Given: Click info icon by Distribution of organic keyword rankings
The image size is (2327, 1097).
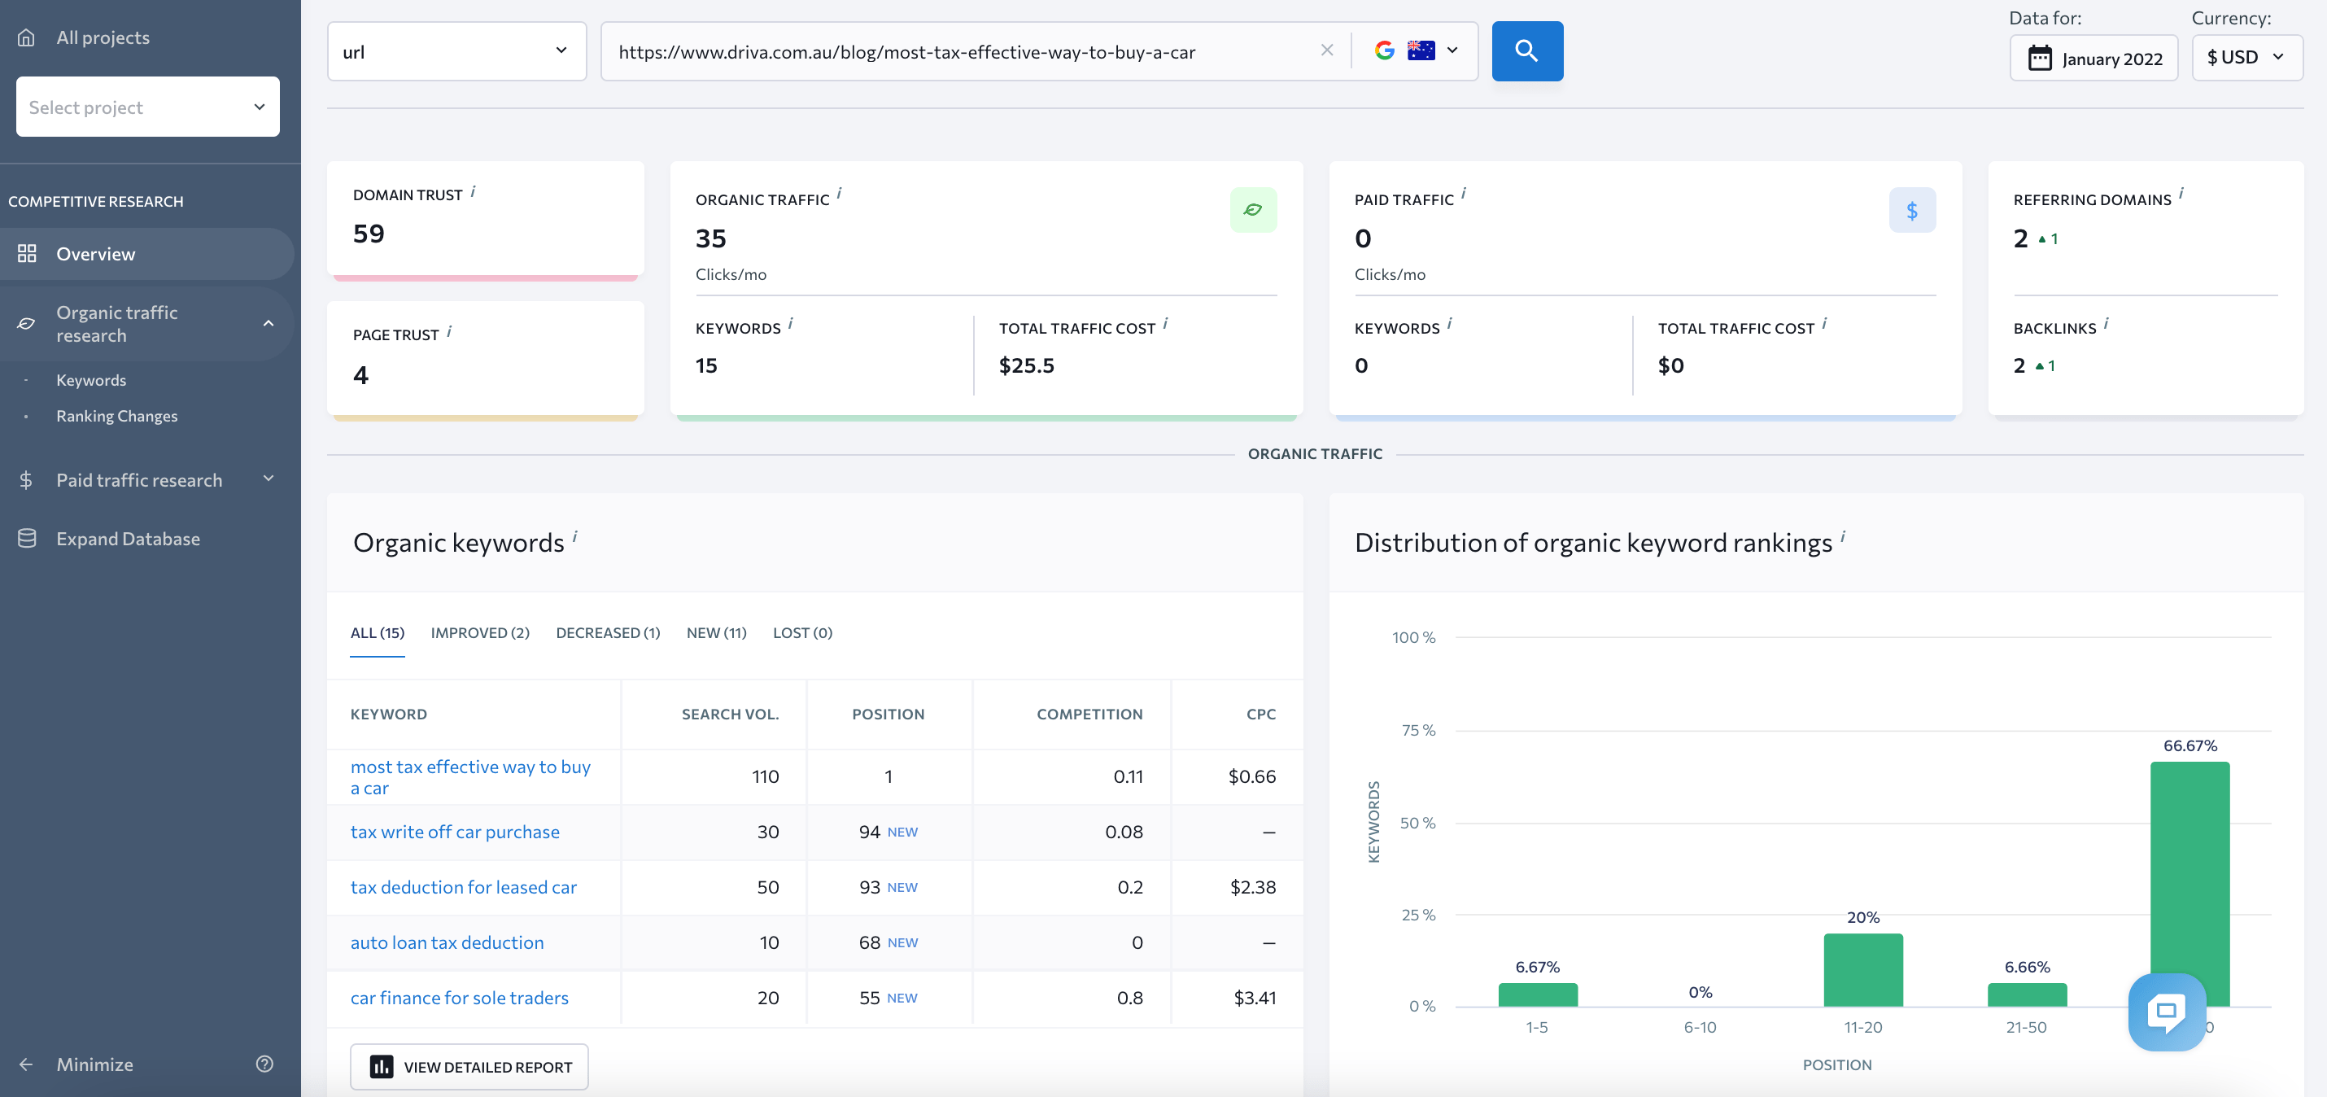Looking at the screenshot, I should pyautogui.click(x=1843, y=537).
